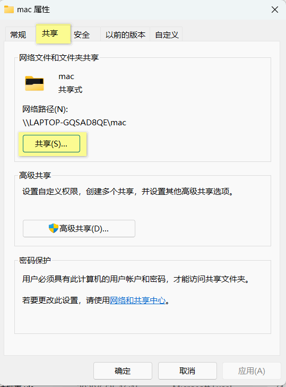Click the shared mac folder icon

coord(34,83)
